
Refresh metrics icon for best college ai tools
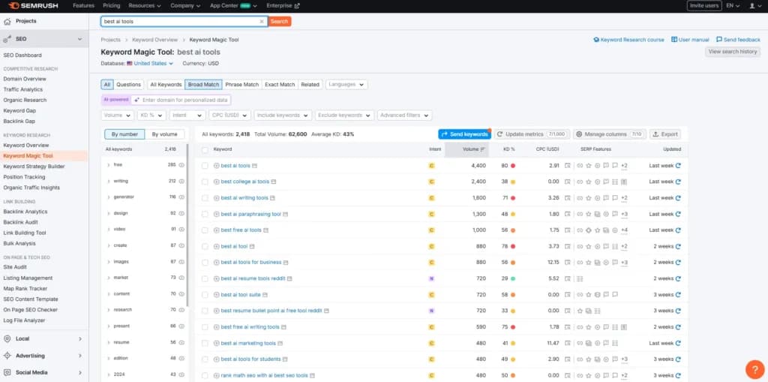coord(678,182)
